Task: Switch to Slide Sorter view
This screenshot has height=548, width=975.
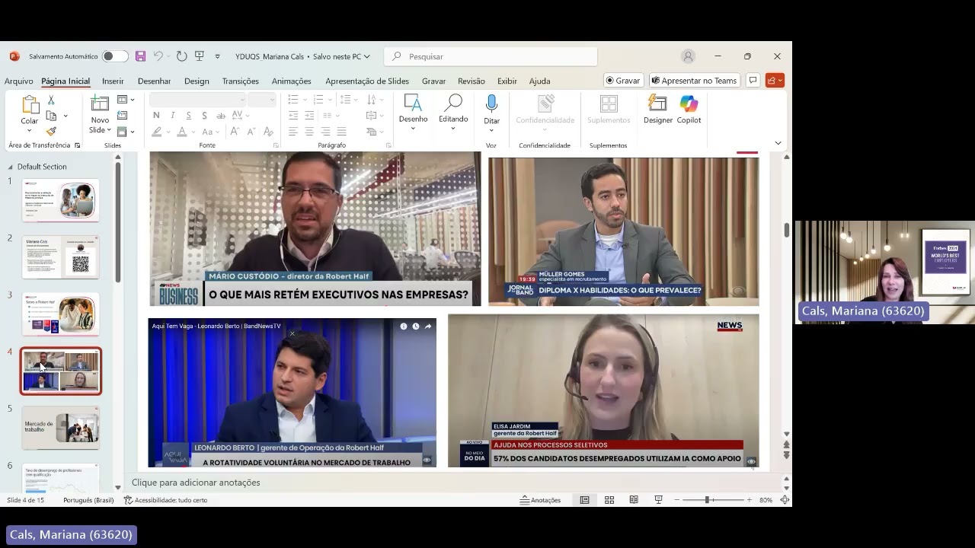Action: (609, 500)
